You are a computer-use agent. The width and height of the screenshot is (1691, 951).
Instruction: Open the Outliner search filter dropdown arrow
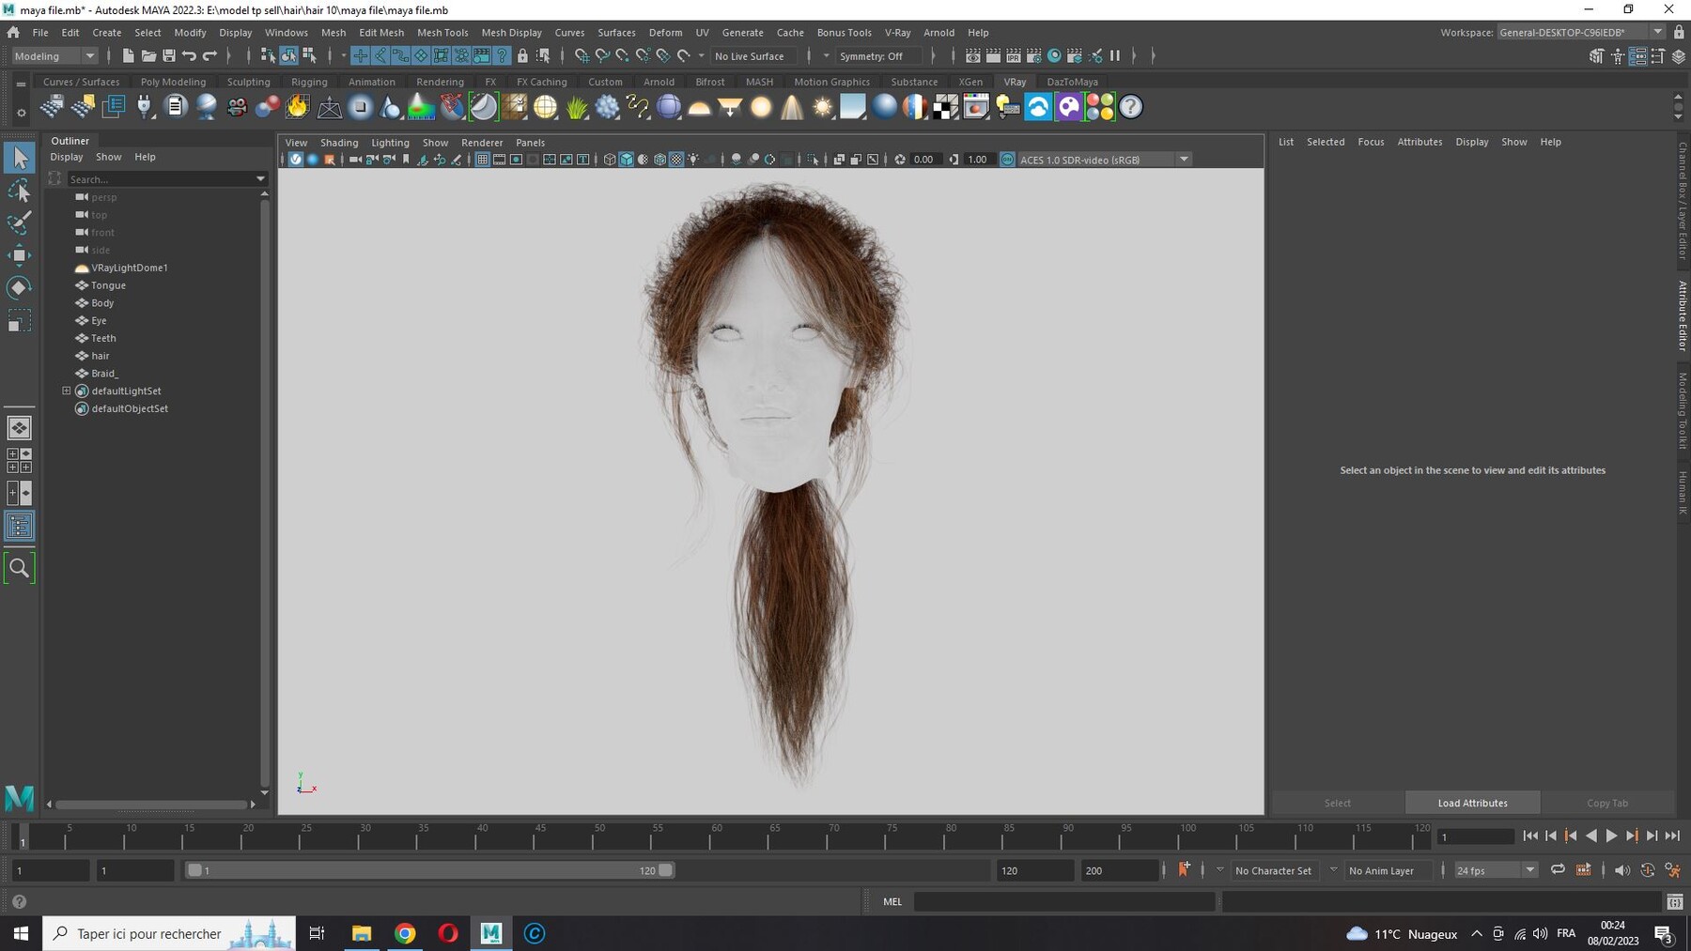tap(260, 178)
